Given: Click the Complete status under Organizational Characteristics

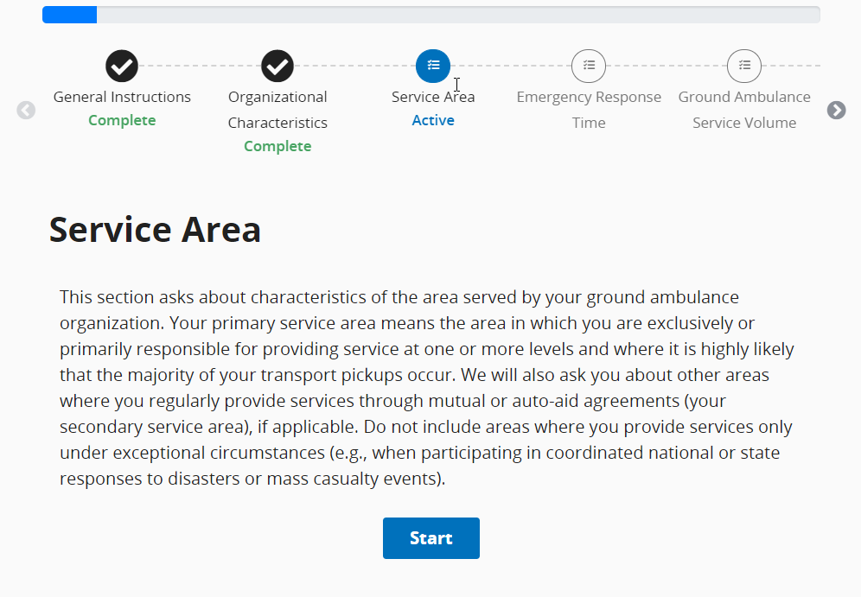Looking at the screenshot, I should coord(277,146).
